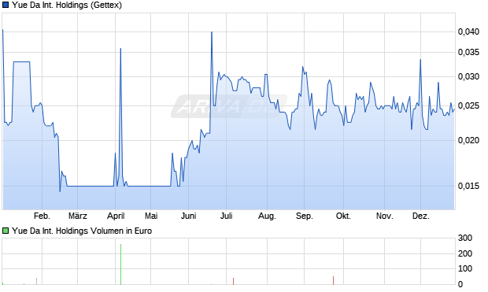Click the 0,015 price axis label

(x=468, y=186)
